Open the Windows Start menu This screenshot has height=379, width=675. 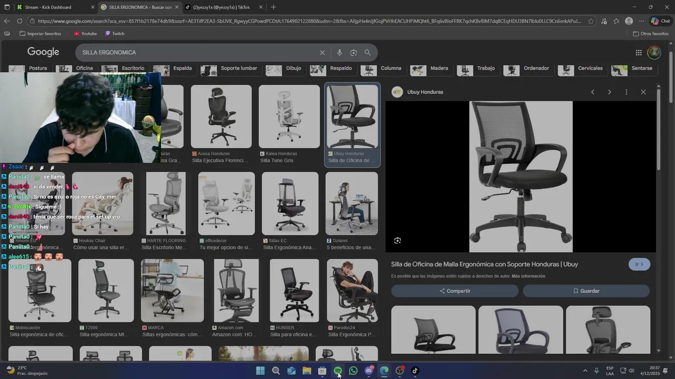point(261,371)
